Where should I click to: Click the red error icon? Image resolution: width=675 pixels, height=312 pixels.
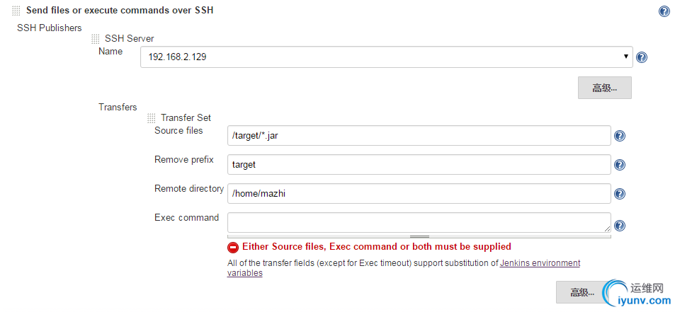(x=233, y=247)
